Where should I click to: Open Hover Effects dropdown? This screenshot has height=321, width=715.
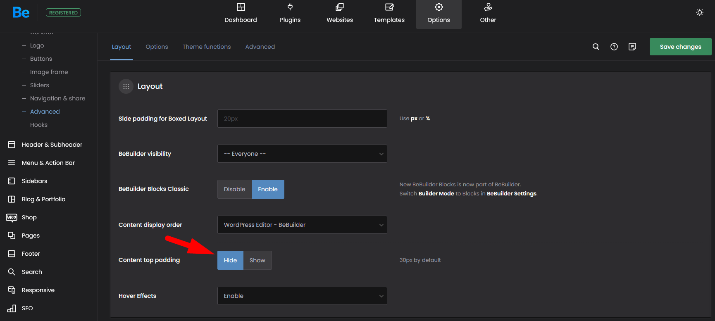click(302, 296)
